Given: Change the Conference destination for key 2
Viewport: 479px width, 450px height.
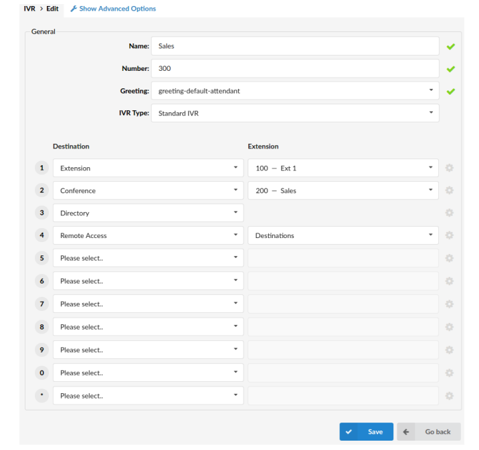Looking at the screenshot, I should coord(147,191).
